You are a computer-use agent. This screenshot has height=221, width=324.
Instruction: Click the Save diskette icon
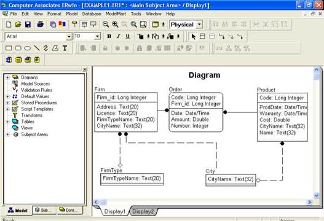click(x=28, y=25)
